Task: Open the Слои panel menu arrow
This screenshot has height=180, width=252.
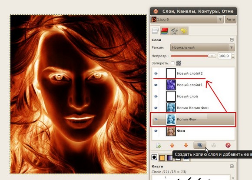Action: [232, 40]
